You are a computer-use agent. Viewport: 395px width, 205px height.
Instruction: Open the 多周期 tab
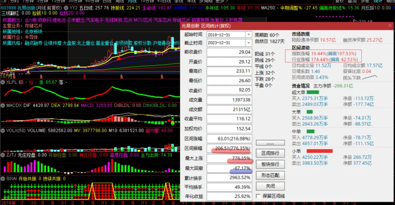(206, 1)
